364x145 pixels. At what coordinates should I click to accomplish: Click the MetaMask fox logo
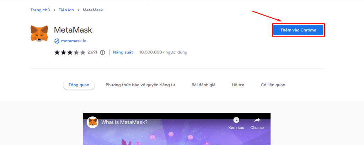point(39,34)
